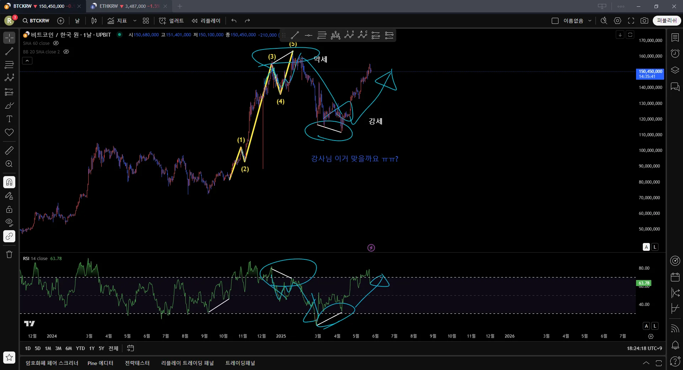Open chart settings gear in top toolbar

[618, 21]
